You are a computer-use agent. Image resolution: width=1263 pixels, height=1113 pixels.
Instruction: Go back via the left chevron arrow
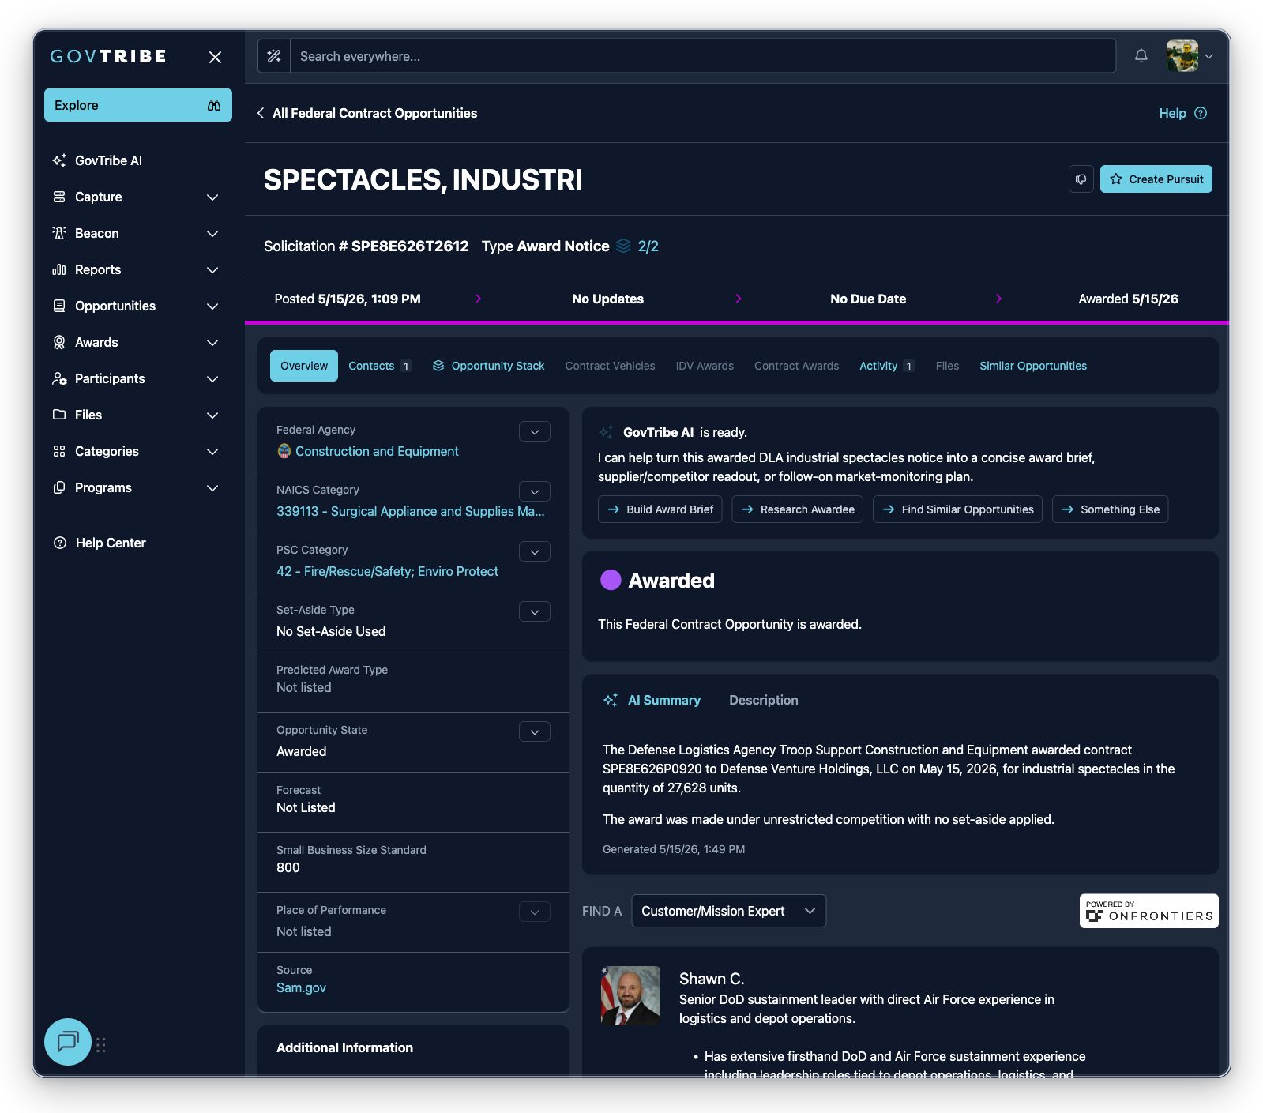(x=261, y=113)
